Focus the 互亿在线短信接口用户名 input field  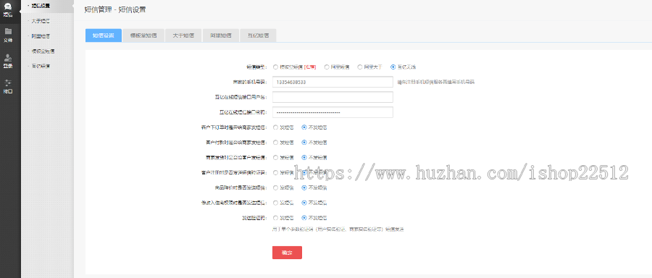point(333,97)
